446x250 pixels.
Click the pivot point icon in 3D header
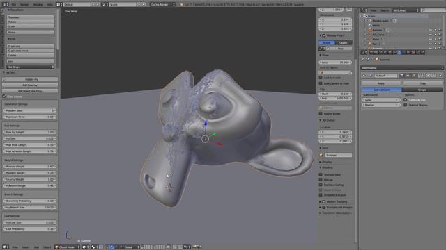tap(94, 247)
